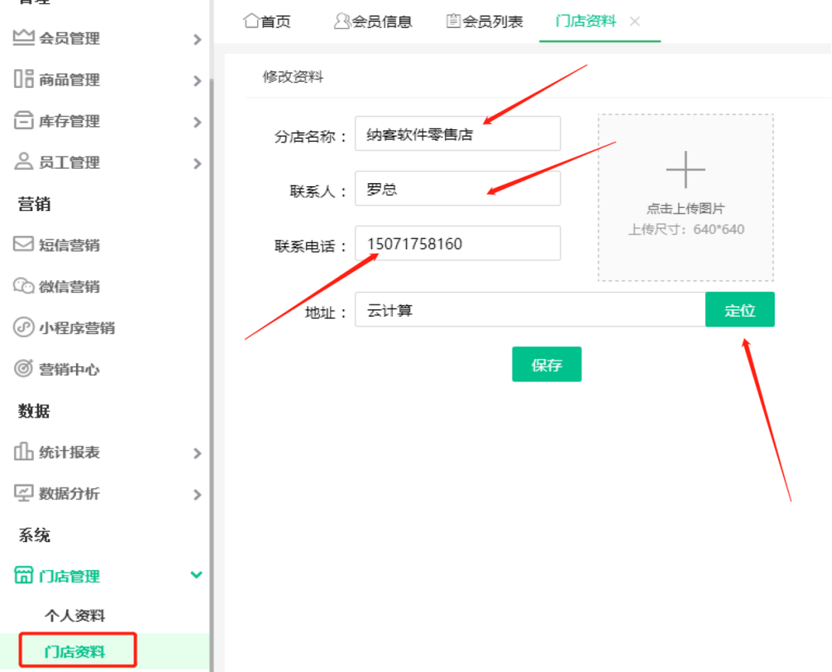
Task: Close the 门店资料 tab
Action: pyautogui.click(x=635, y=22)
